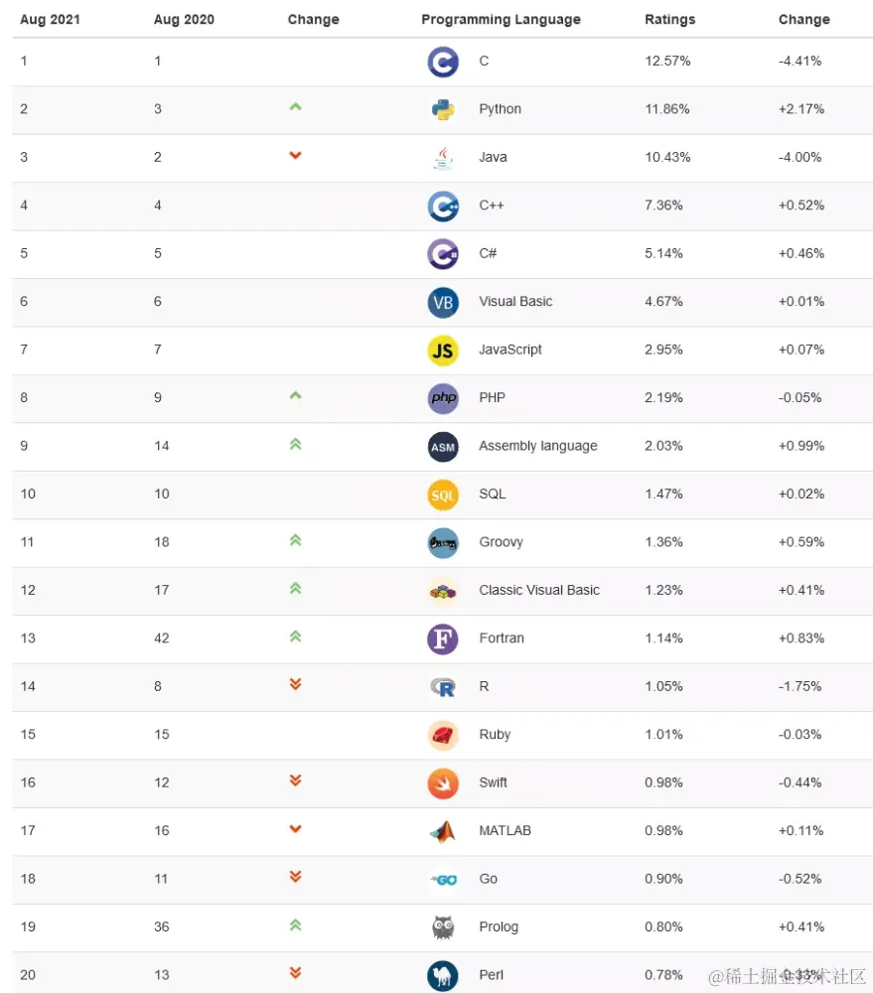Viewport: 873px width, 993px height.
Task: Click the SQL orange icon
Action: pyautogui.click(x=443, y=495)
